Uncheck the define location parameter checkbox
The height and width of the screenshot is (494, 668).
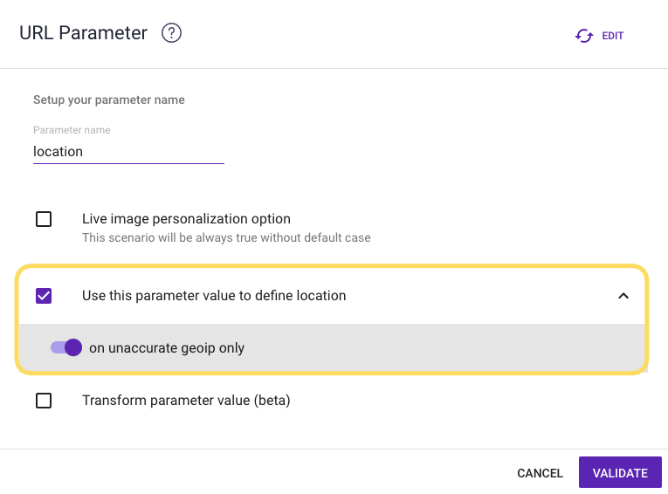44,296
